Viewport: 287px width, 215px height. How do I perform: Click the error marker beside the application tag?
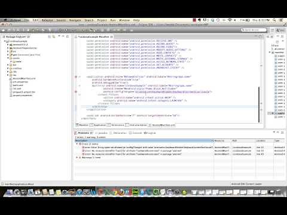76,76
